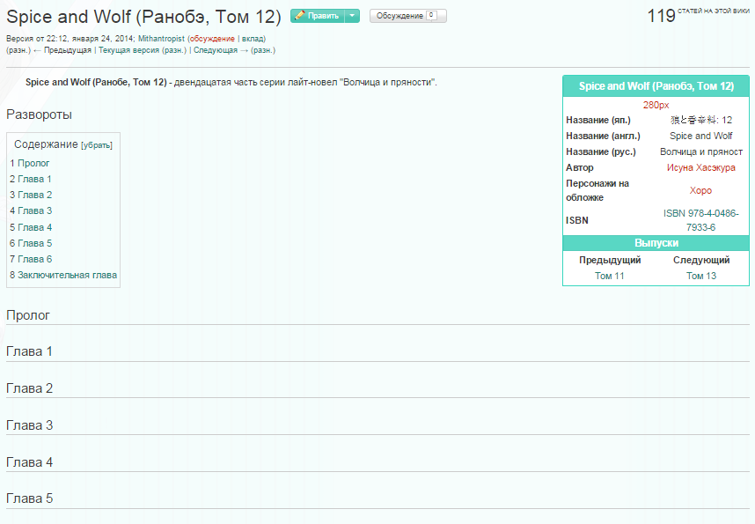Jump to Глава 2 in contents
This screenshot has height=524, width=755.
pos(34,196)
